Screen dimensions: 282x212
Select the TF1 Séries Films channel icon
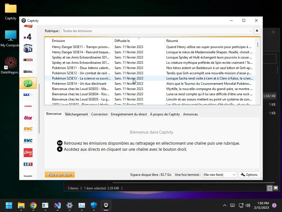click(28, 95)
